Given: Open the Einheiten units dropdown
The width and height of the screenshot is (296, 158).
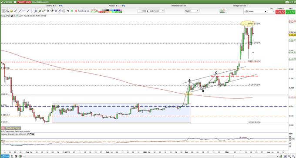Looking at the screenshot, I should pos(157,11).
